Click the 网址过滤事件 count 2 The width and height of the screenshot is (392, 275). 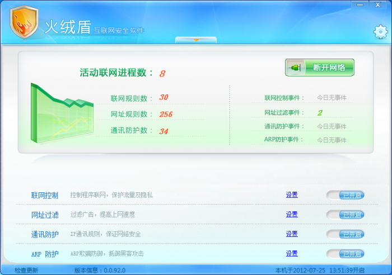click(x=320, y=113)
